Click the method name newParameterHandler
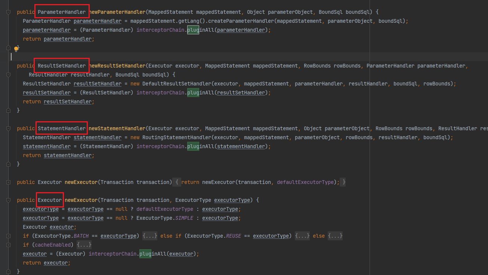This screenshot has width=488, height=275. point(117,12)
